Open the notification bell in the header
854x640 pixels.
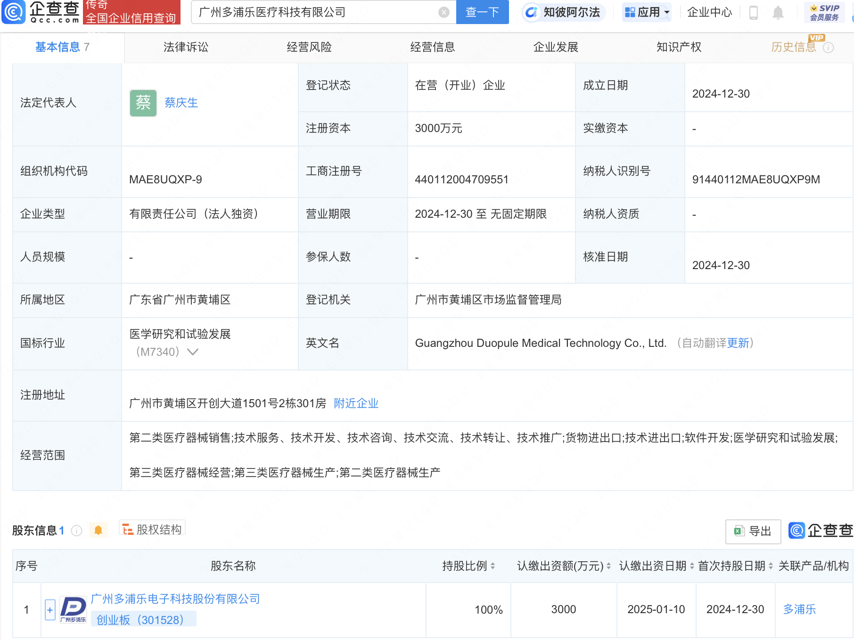pos(778,13)
